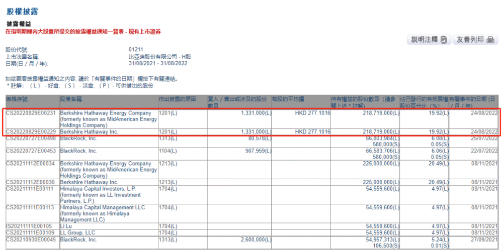The height and width of the screenshot is (250, 503).
Task: Click the 每股的平均價 column header
Action: click(x=288, y=99)
